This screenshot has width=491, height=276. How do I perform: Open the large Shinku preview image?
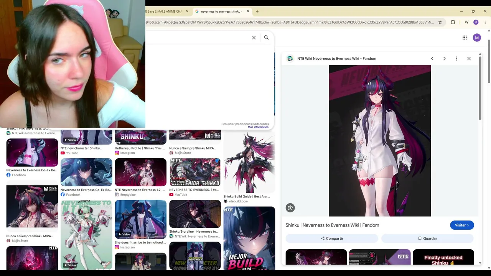(380, 141)
